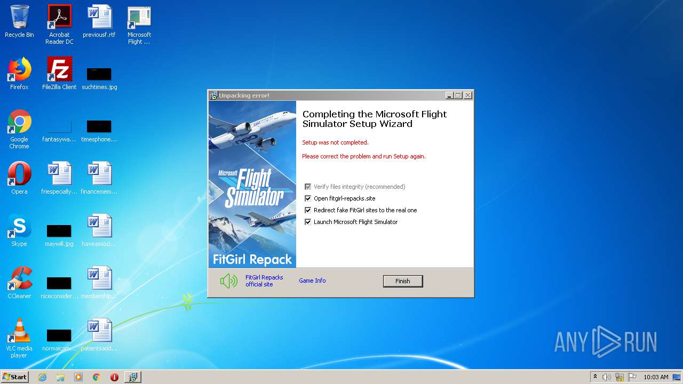Open FitGirl Repacks official site link
The width and height of the screenshot is (683, 384).
pyautogui.click(x=264, y=281)
